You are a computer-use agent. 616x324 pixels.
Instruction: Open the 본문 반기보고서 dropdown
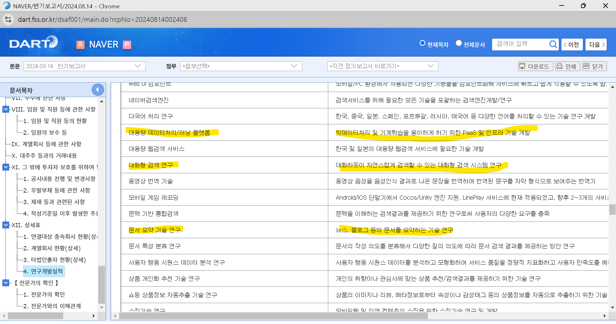point(85,66)
